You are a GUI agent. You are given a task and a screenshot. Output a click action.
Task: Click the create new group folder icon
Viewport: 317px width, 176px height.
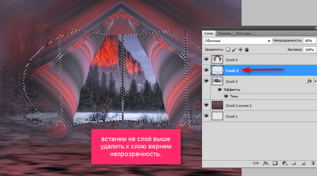pyautogui.click(x=294, y=163)
